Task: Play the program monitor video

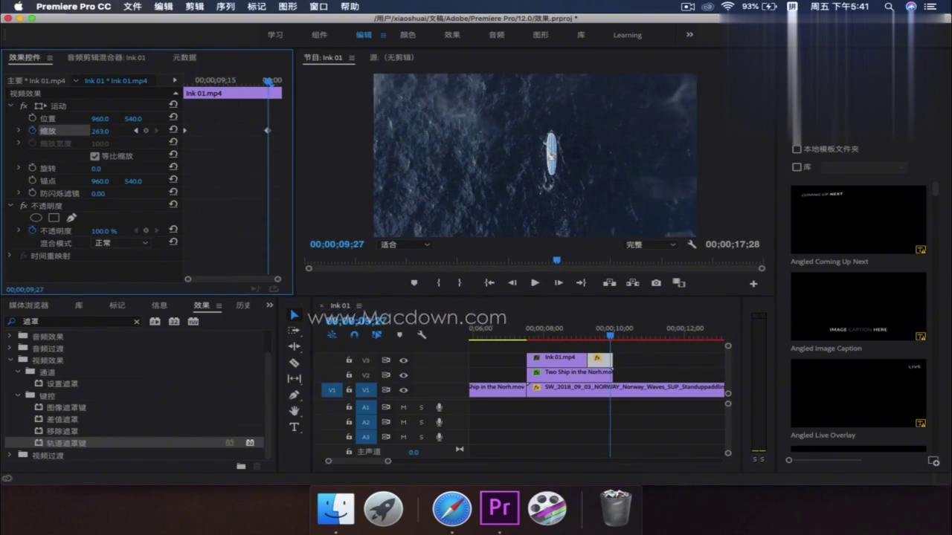Action: point(535,283)
